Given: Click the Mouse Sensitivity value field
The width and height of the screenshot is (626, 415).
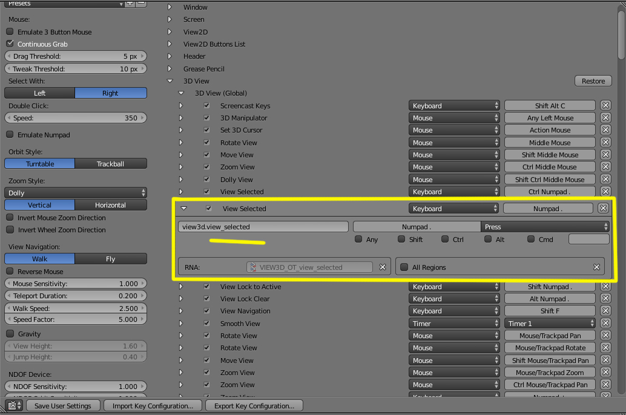Looking at the screenshot, I should 76,283.
